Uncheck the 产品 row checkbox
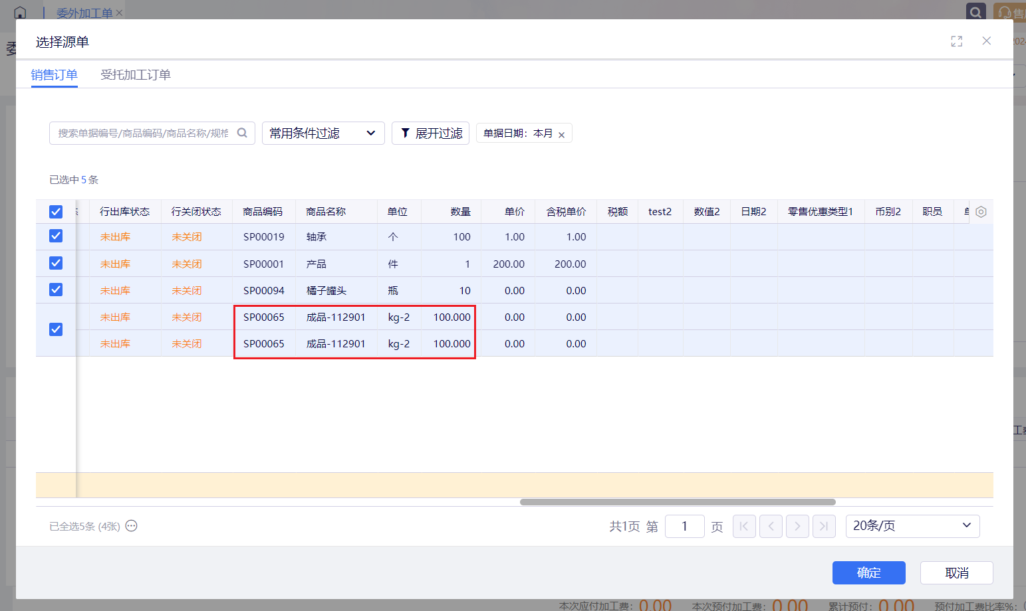 point(56,263)
